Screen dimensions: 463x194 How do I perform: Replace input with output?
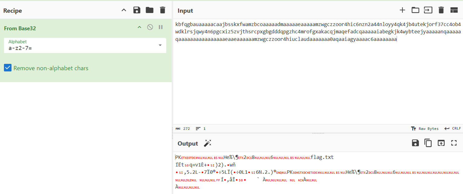441,143
